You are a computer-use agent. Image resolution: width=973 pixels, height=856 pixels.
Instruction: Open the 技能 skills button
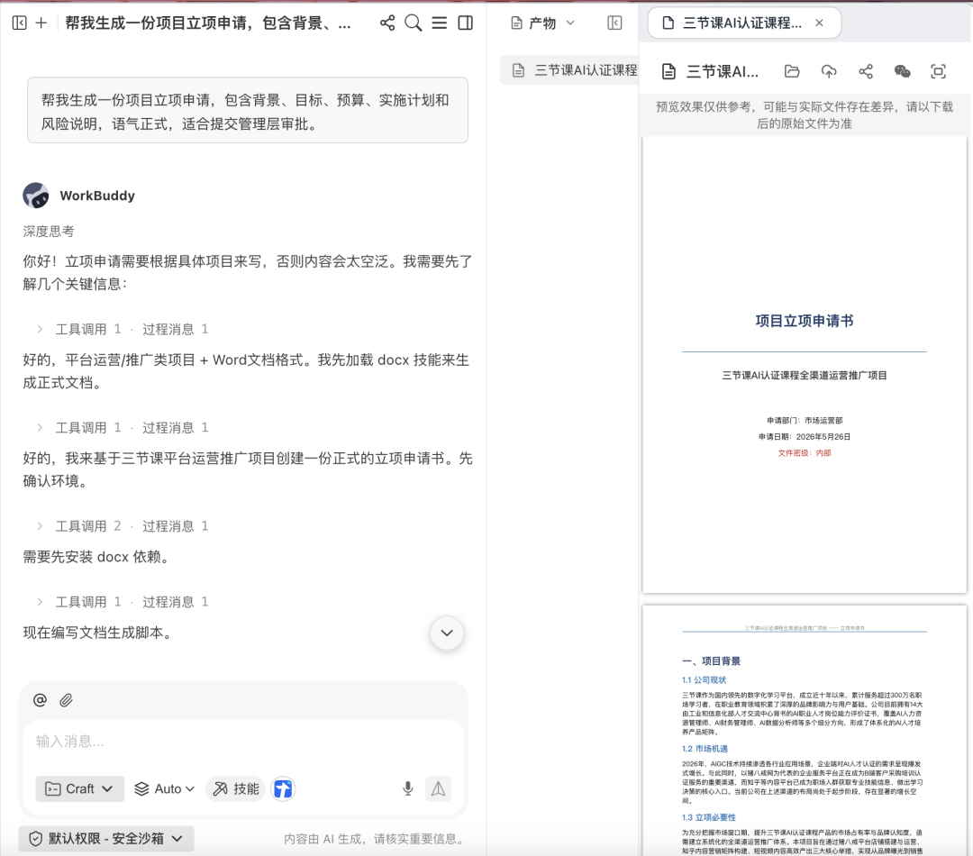point(236,788)
